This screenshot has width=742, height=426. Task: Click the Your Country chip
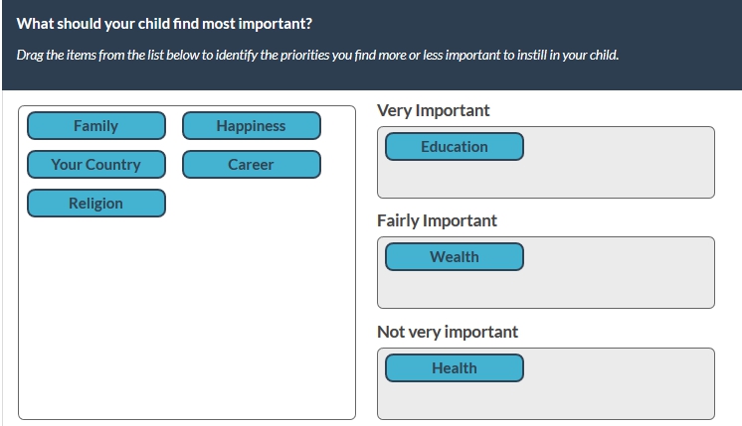click(x=95, y=165)
